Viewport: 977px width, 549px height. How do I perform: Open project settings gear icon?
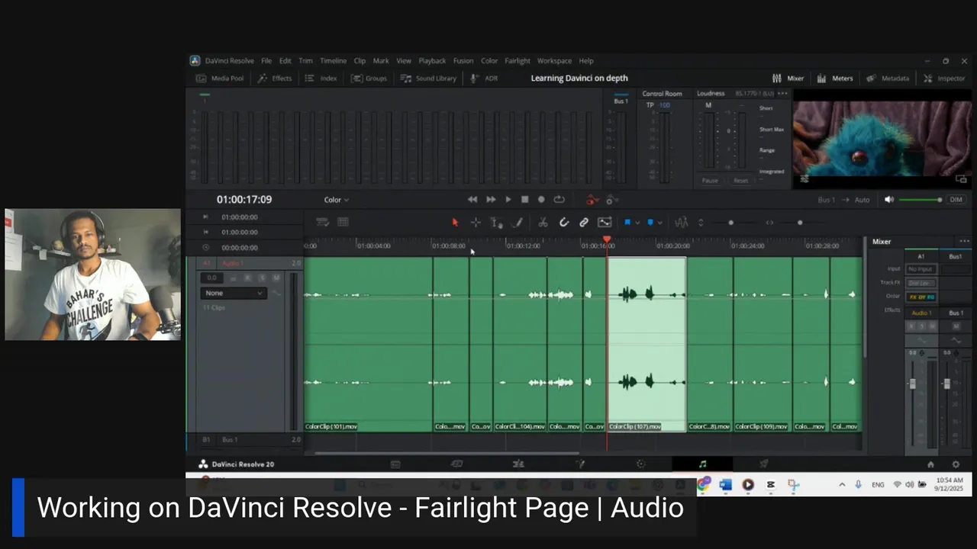pyautogui.click(x=955, y=464)
